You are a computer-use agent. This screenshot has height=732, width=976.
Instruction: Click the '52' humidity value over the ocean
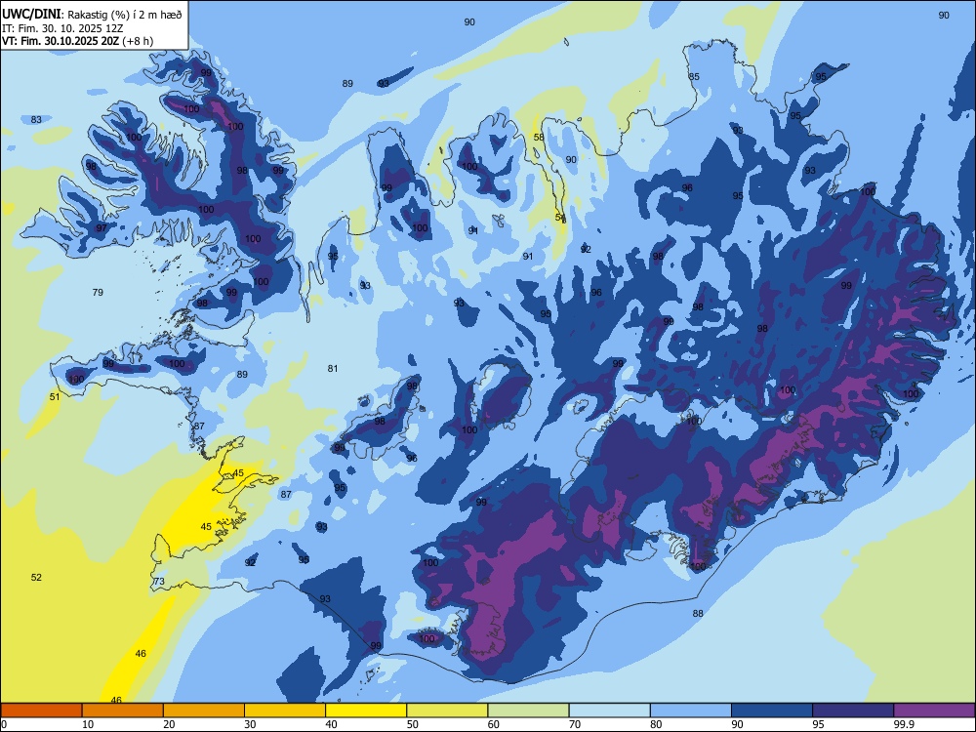pos(36,577)
